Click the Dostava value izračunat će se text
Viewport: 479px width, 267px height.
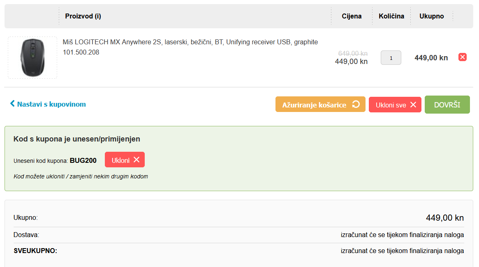(403, 235)
